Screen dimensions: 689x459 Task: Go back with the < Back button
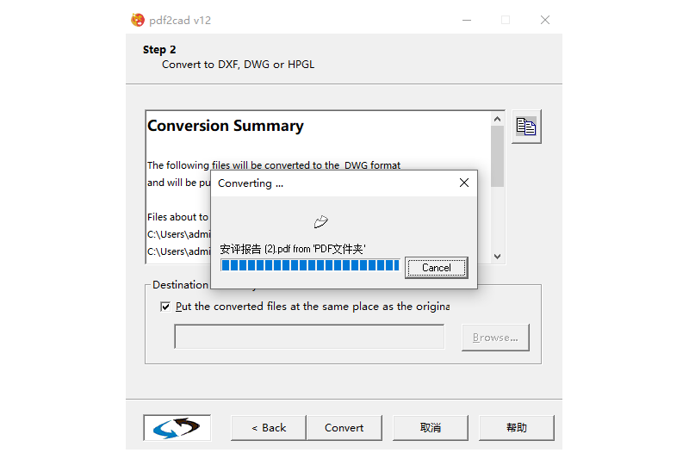coord(268,427)
